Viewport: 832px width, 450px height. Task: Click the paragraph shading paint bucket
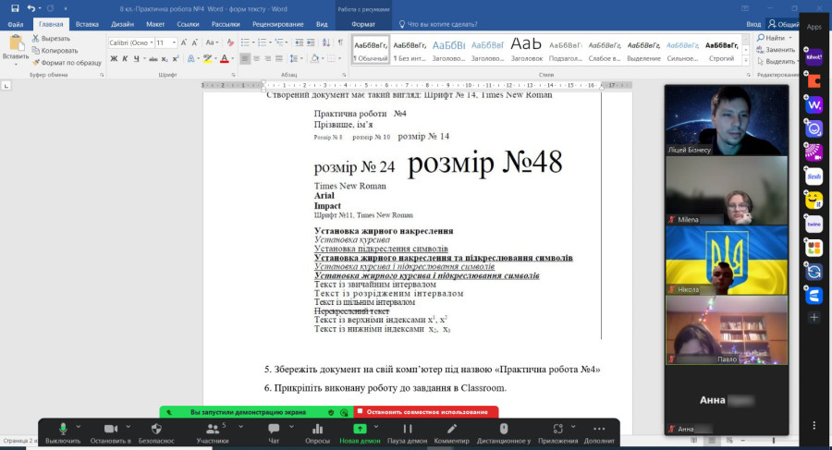pos(314,58)
